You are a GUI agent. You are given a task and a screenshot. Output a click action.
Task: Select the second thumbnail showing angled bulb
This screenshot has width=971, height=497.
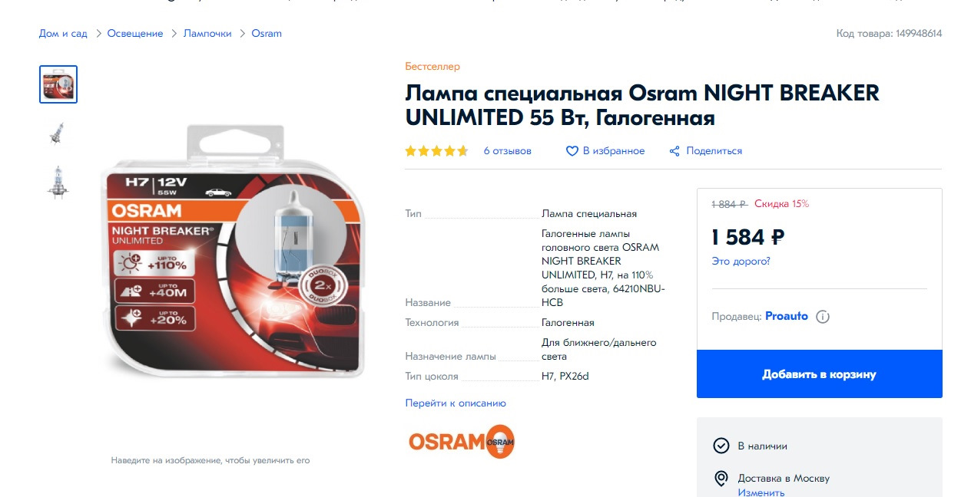click(58, 133)
